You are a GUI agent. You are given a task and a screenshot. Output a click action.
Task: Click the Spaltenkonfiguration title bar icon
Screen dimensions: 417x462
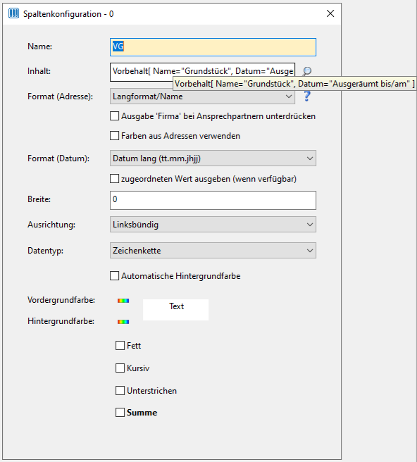tap(13, 13)
